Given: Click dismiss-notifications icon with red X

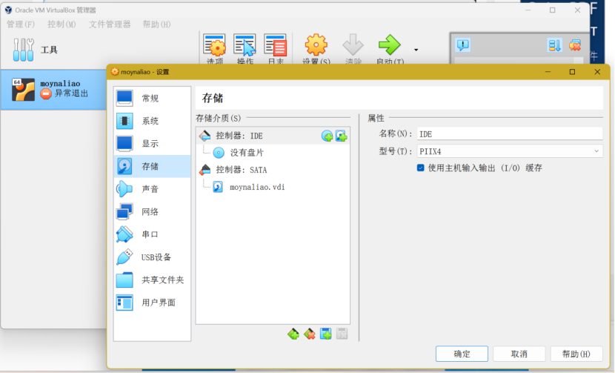Looking at the screenshot, I should (575, 45).
